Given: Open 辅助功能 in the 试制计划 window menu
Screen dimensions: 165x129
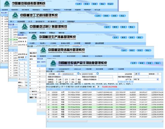Looking at the screenshot, I should (61, 33).
